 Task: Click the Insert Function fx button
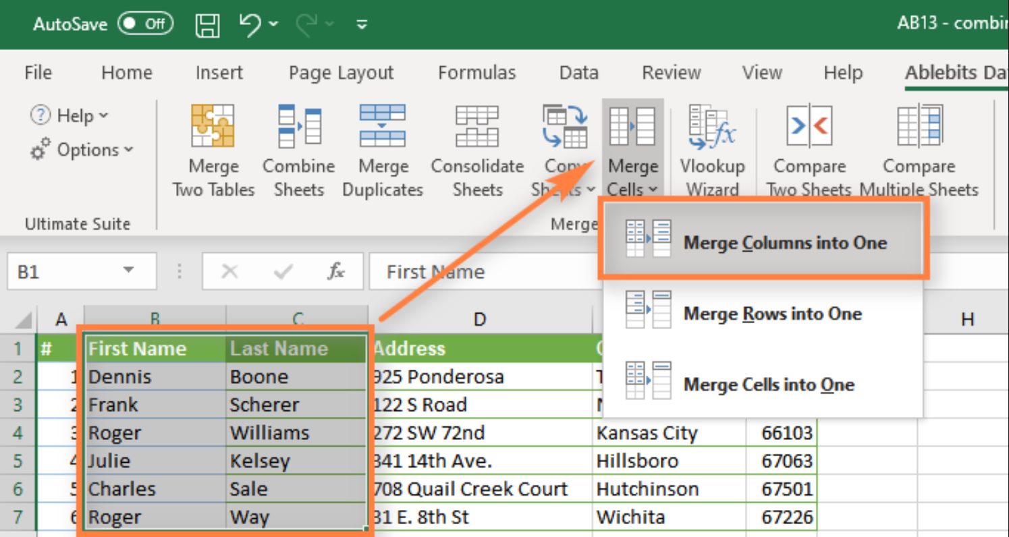pyautogui.click(x=335, y=272)
